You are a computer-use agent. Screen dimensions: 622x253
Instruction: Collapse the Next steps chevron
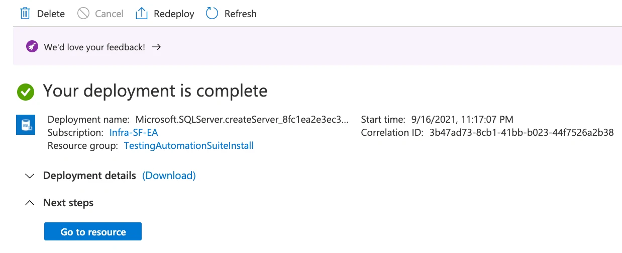[x=30, y=203]
